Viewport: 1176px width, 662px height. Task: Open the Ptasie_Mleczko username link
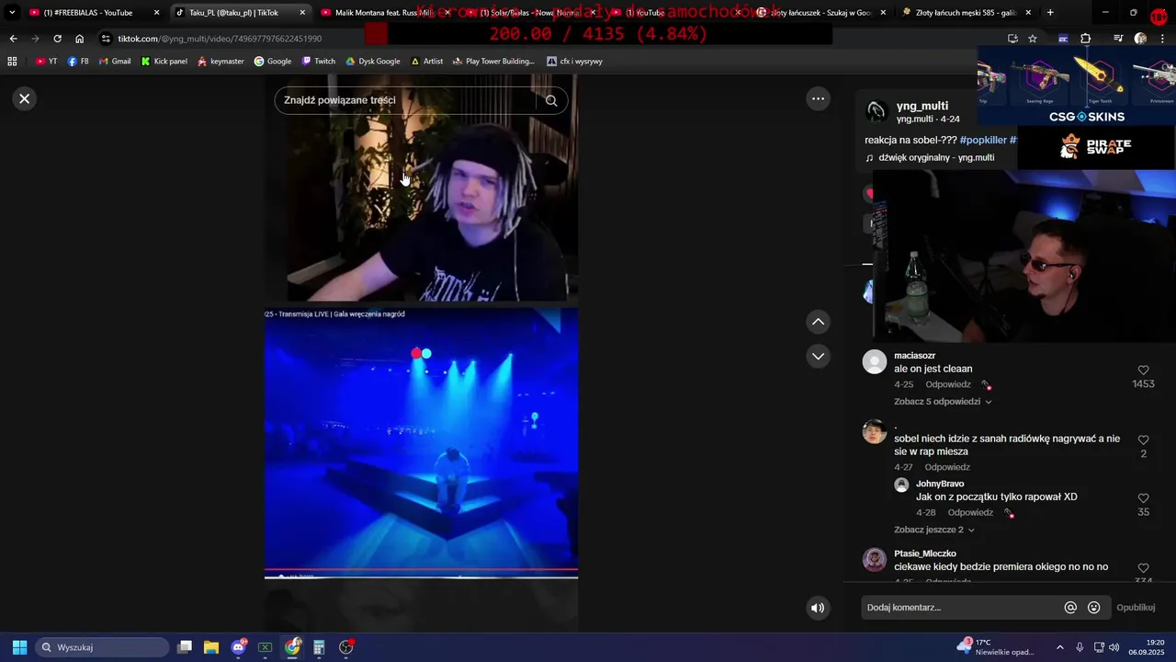pyautogui.click(x=925, y=554)
